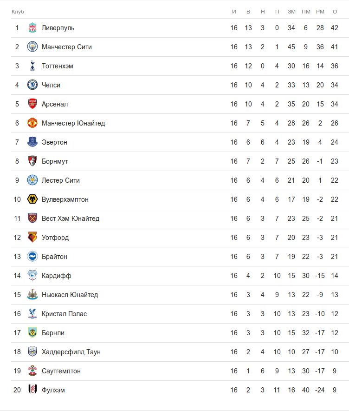
Task: Click the Crystal Palace crest icon
Action: pyautogui.click(x=32, y=314)
